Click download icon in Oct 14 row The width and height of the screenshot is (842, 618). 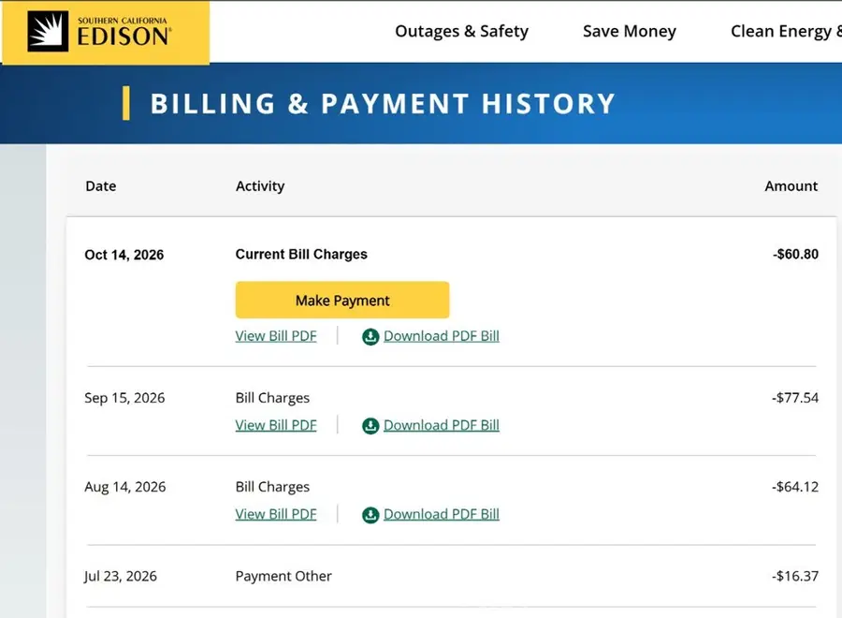click(370, 337)
